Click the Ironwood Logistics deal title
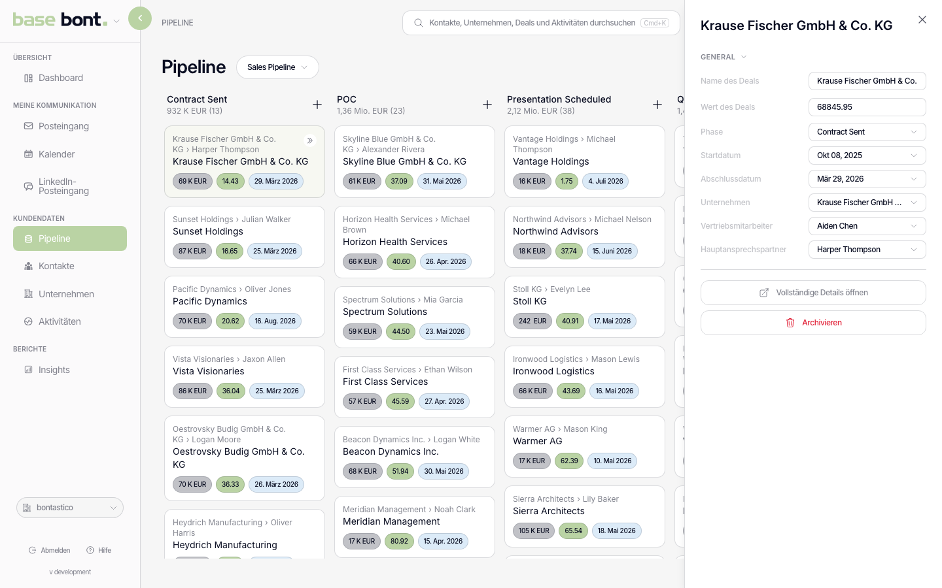 click(x=553, y=371)
